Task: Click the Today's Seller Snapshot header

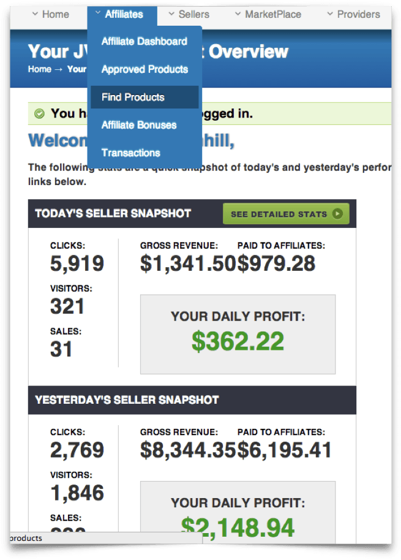Action: (113, 214)
